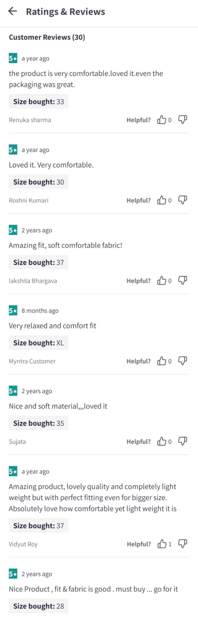This screenshot has width=198, height=619.
Task: Thumbs down Roshni Kumari's review
Action: click(183, 200)
